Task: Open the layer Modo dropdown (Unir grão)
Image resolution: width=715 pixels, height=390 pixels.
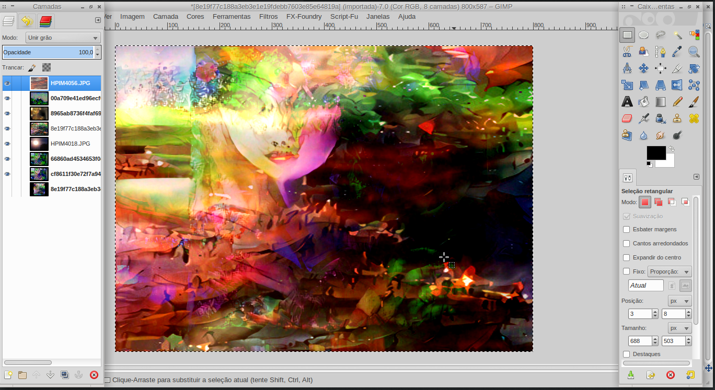Action: point(63,38)
